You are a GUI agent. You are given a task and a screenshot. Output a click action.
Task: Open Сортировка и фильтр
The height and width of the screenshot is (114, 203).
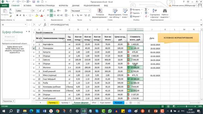(x=155, y=13)
